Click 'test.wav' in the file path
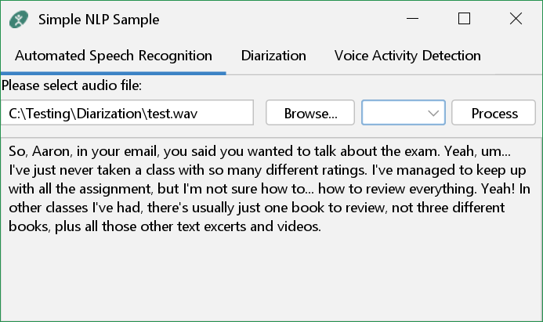The height and width of the screenshot is (322, 543). [171, 113]
